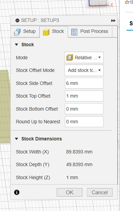The image size is (133, 211).
Task: Click the info icon beside OK
Action: 17,192
